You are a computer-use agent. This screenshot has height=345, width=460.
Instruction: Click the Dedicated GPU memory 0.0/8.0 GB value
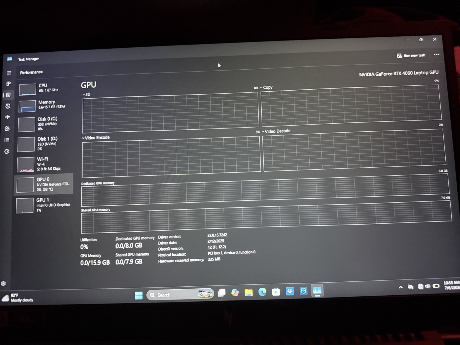coord(129,246)
